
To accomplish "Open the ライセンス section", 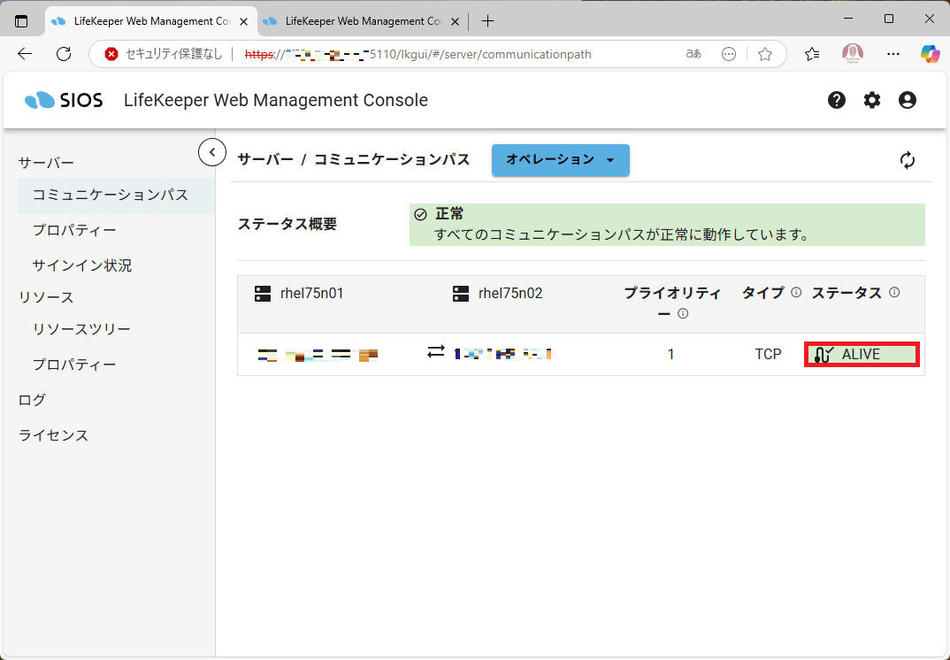I will [x=53, y=435].
